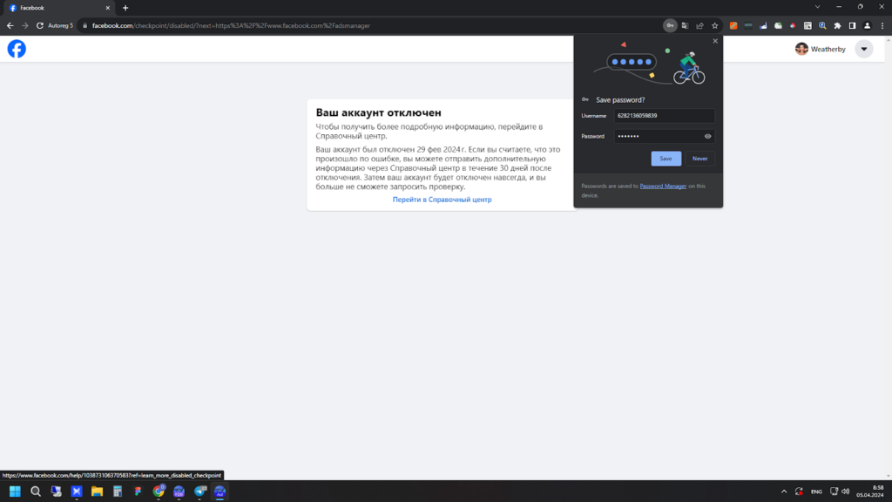Click Never to skip saving the password

(699, 159)
